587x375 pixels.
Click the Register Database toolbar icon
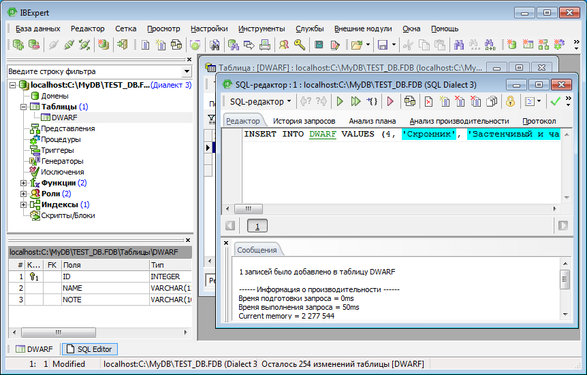coord(18,45)
